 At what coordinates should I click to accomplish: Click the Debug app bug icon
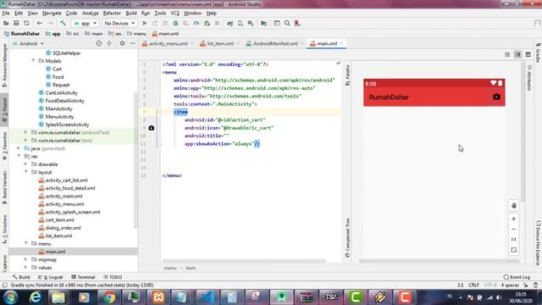tap(175, 23)
